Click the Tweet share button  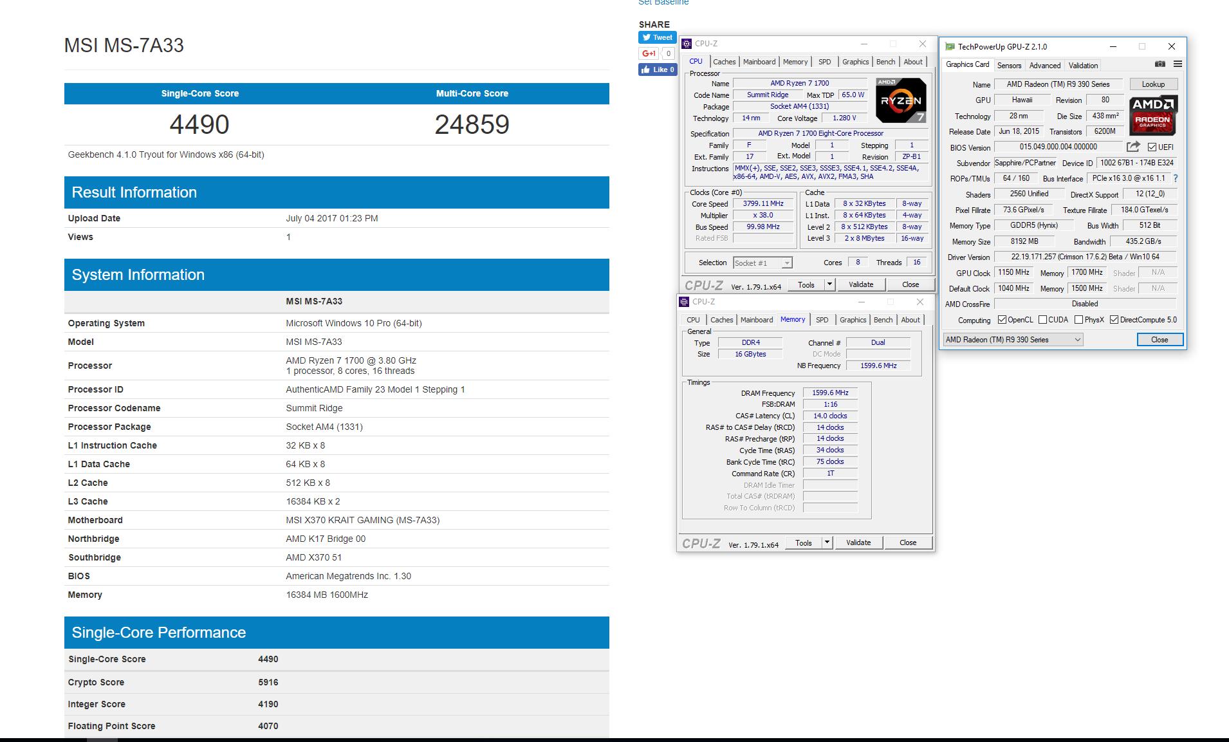click(657, 37)
